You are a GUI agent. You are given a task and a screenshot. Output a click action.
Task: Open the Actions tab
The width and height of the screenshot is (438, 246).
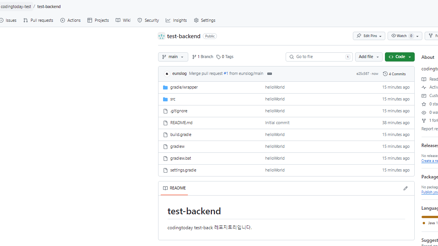(x=70, y=20)
